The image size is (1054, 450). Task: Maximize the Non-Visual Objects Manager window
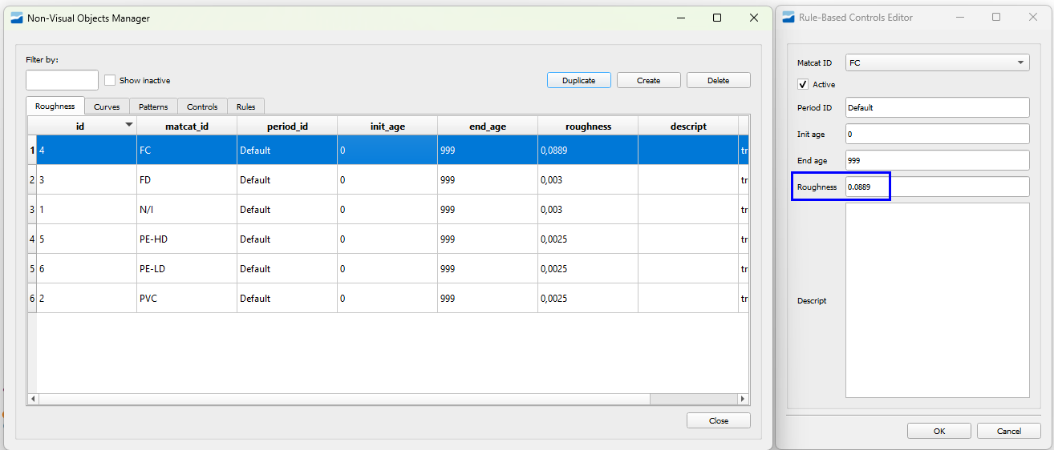click(717, 18)
